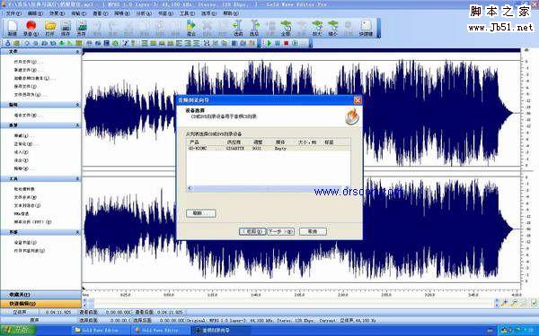Click the flame burn icon in the wizard header
This screenshot has height=336, width=539.
coord(351,116)
